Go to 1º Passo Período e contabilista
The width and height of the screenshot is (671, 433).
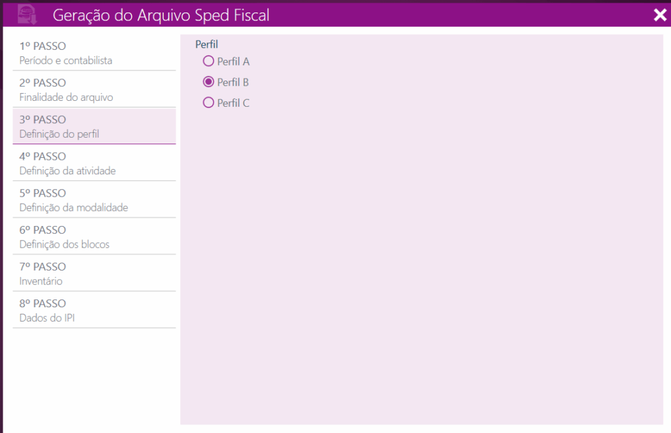[94, 53]
